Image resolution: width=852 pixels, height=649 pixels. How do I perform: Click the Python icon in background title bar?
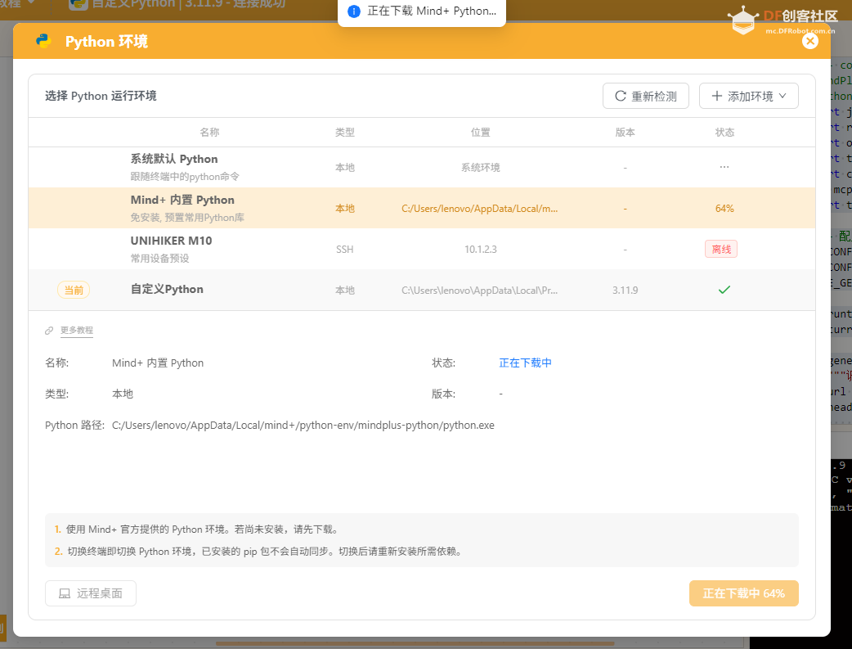pos(78,4)
